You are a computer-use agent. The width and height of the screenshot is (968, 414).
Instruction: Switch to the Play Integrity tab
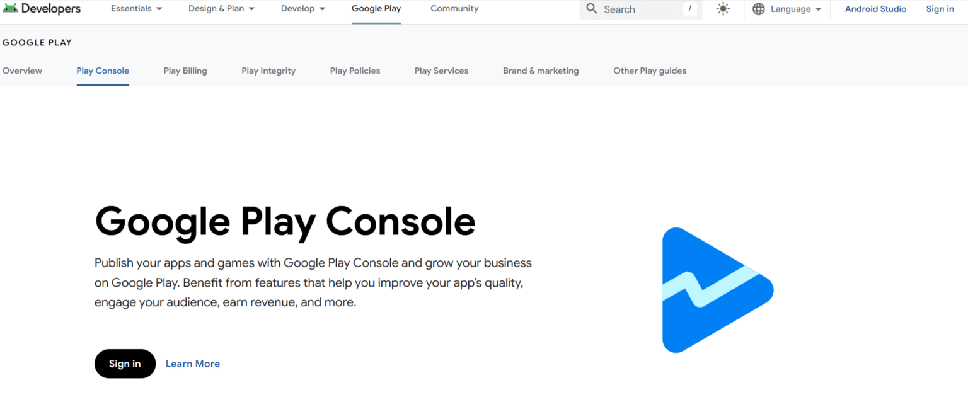point(268,71)
